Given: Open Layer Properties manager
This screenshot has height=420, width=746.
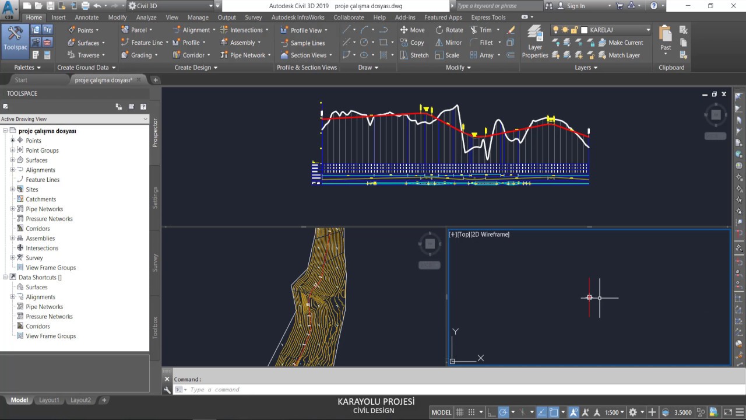Looking at the screenshot, I should (x=535, y=42).
